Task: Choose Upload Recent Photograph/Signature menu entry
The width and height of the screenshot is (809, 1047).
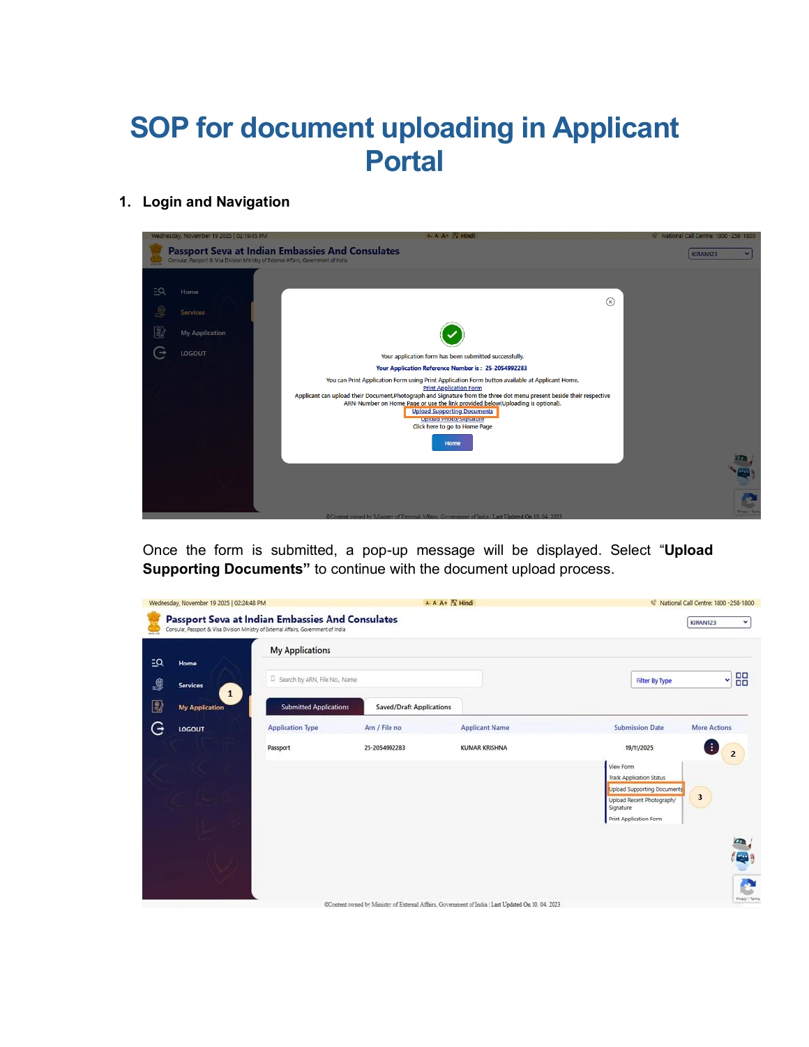Action: click(x=642, y=804)
